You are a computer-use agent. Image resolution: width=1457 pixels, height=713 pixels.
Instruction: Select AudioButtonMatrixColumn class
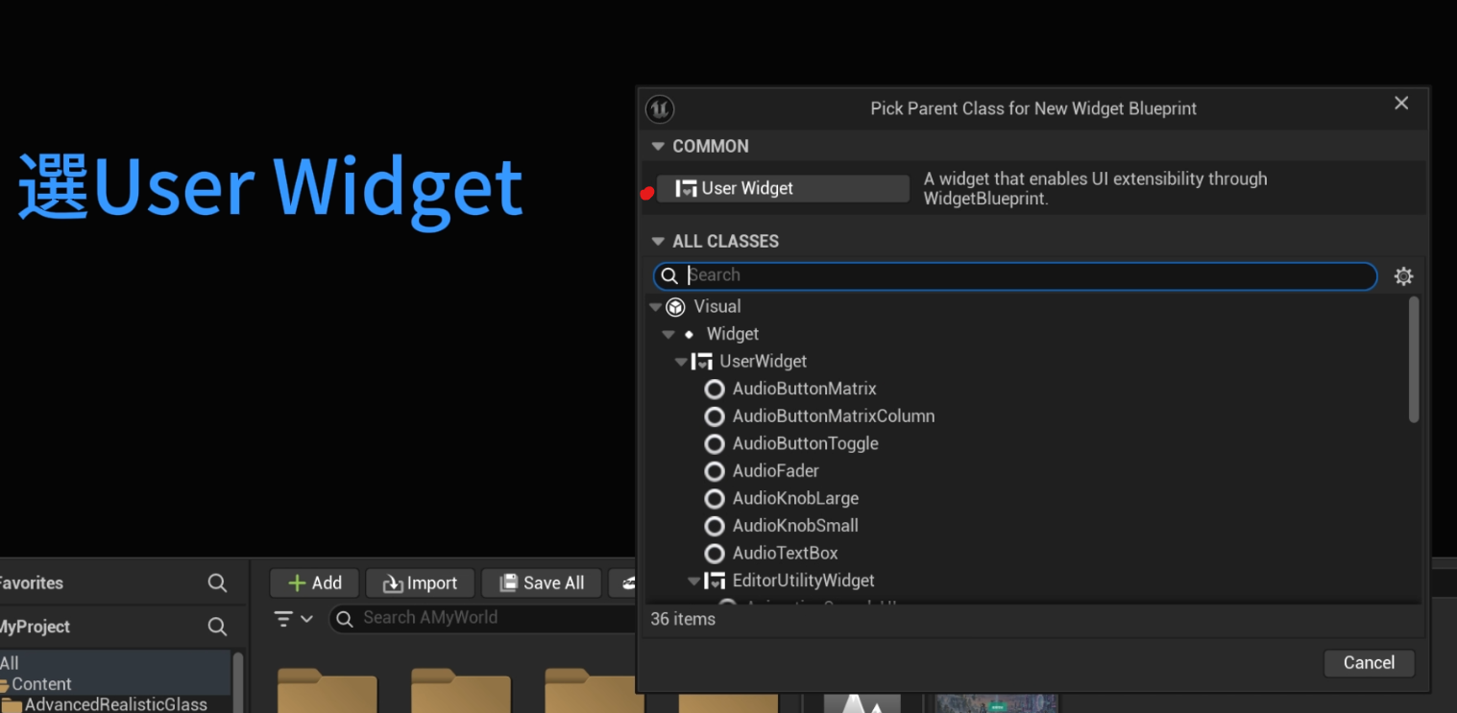834,416
